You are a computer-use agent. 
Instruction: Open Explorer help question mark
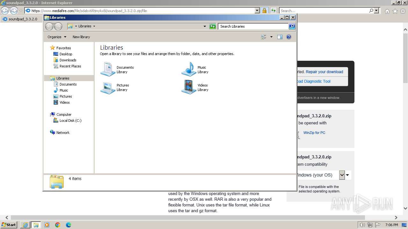289,37
